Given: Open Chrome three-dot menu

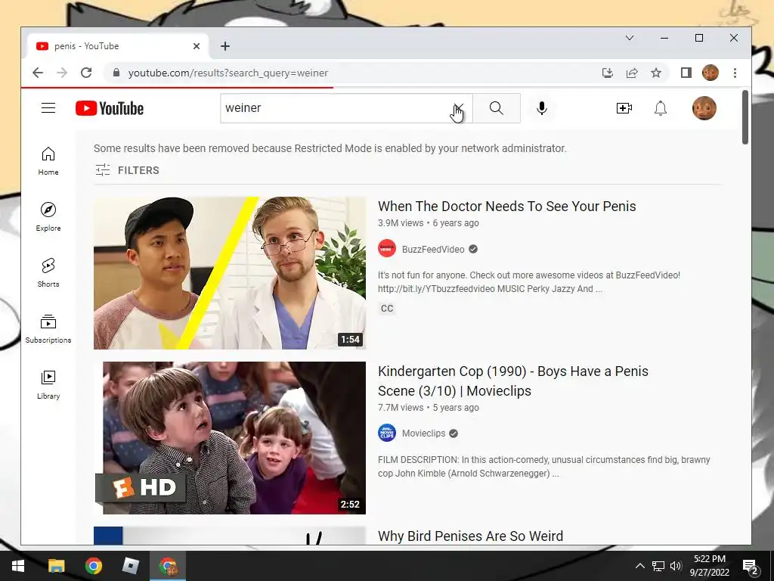Looking at the screenshot, I should (735, 73).
